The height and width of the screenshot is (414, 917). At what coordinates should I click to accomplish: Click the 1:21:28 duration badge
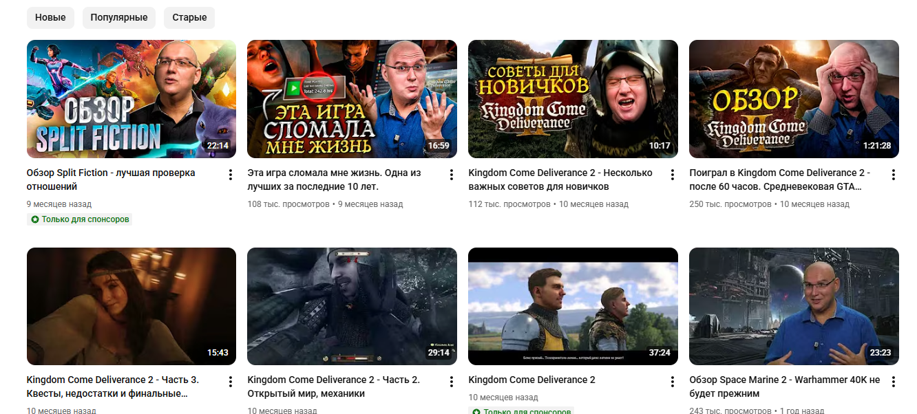(877, 146)
